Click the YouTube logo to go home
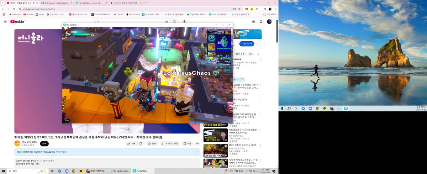The width and height of the screenshot is (427, 174). pos(17,22)
